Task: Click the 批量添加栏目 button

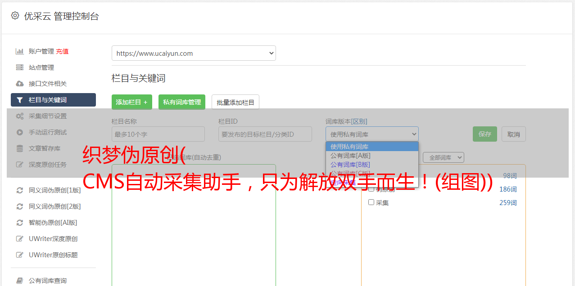Action: click(235, 102)
